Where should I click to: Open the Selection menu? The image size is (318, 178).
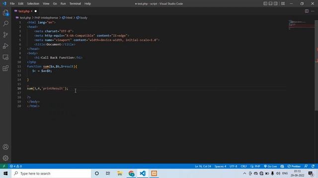[33, 3]
